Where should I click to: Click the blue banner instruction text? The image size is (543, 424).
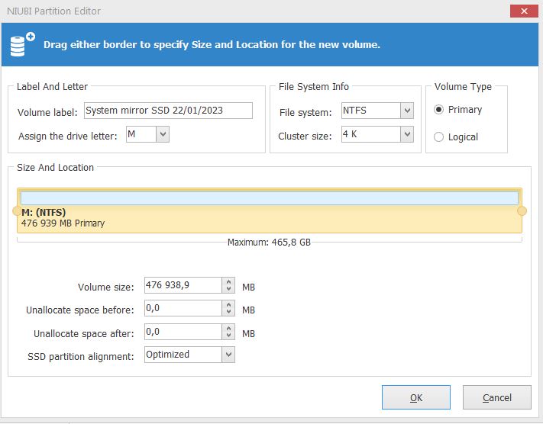point(212,45)
